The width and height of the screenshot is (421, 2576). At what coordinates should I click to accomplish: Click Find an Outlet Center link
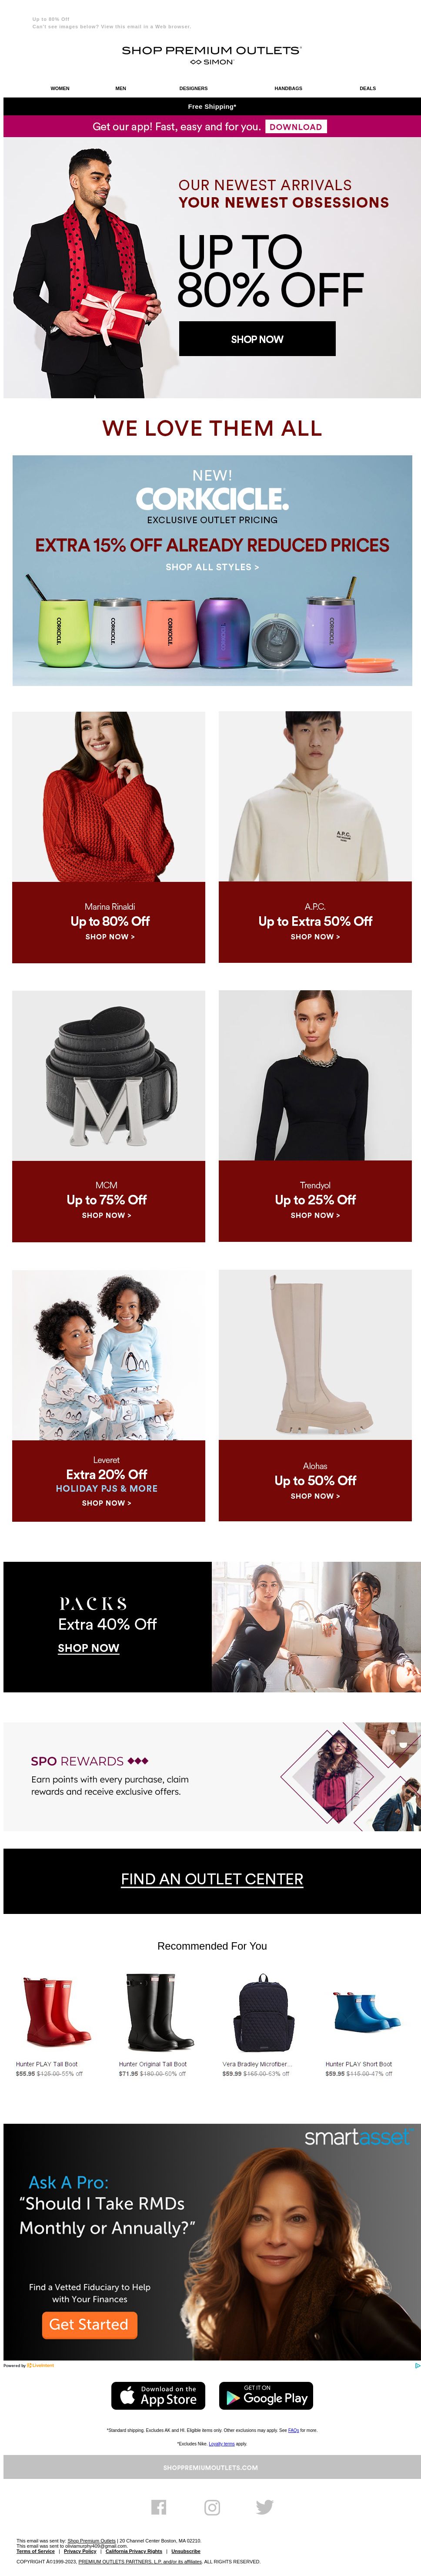(212, 1879)
